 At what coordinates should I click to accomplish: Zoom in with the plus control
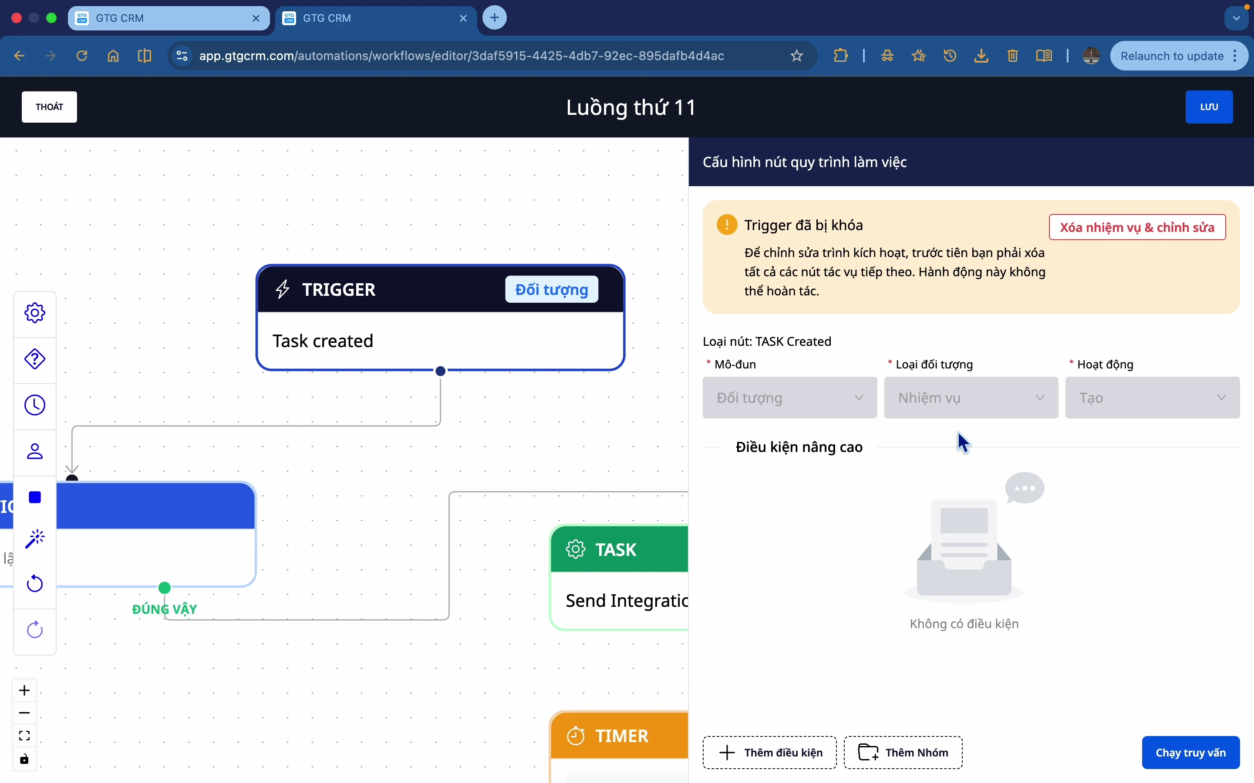point(24,691)
